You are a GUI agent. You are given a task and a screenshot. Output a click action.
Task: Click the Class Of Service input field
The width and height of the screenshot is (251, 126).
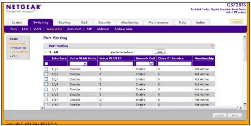point(175,64)
